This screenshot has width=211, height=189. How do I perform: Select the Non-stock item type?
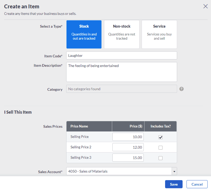point(122,34)
